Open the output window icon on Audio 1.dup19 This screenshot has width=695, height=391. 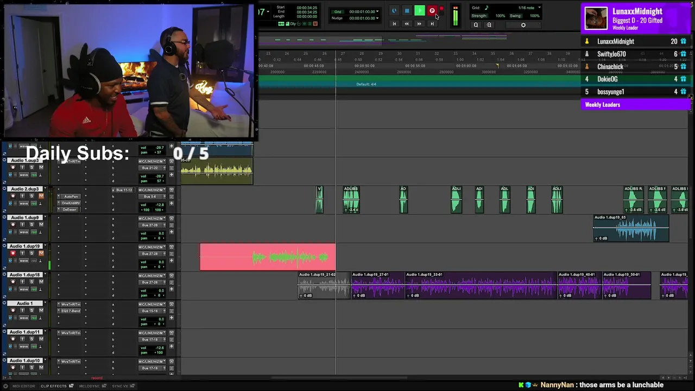point(172,247)
